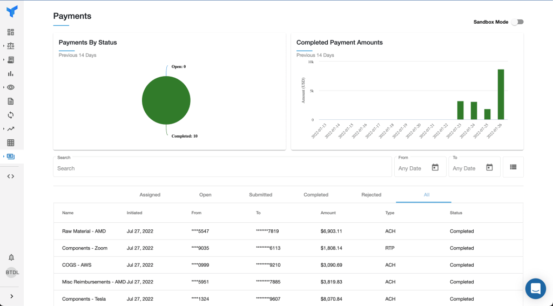Click the From column header
The height and width of the screenshot is (306, 553).
click(x=197, y=213)
